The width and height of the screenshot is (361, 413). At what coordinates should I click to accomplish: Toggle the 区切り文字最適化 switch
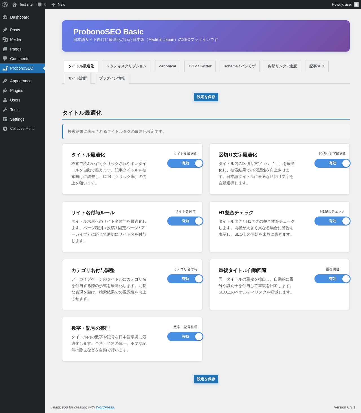coord(333,163)
